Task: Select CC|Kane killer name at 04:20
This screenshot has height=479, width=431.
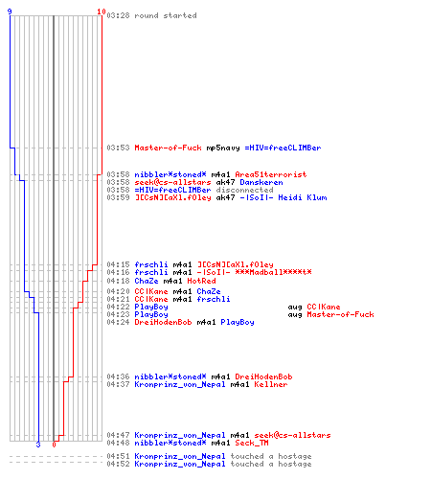Action: click(151, 291)
